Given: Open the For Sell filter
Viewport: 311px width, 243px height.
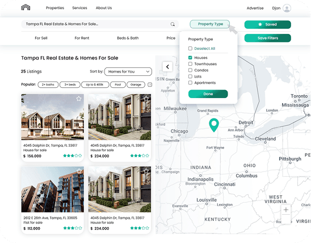Looking at the screenshot, I should (41, 38).
